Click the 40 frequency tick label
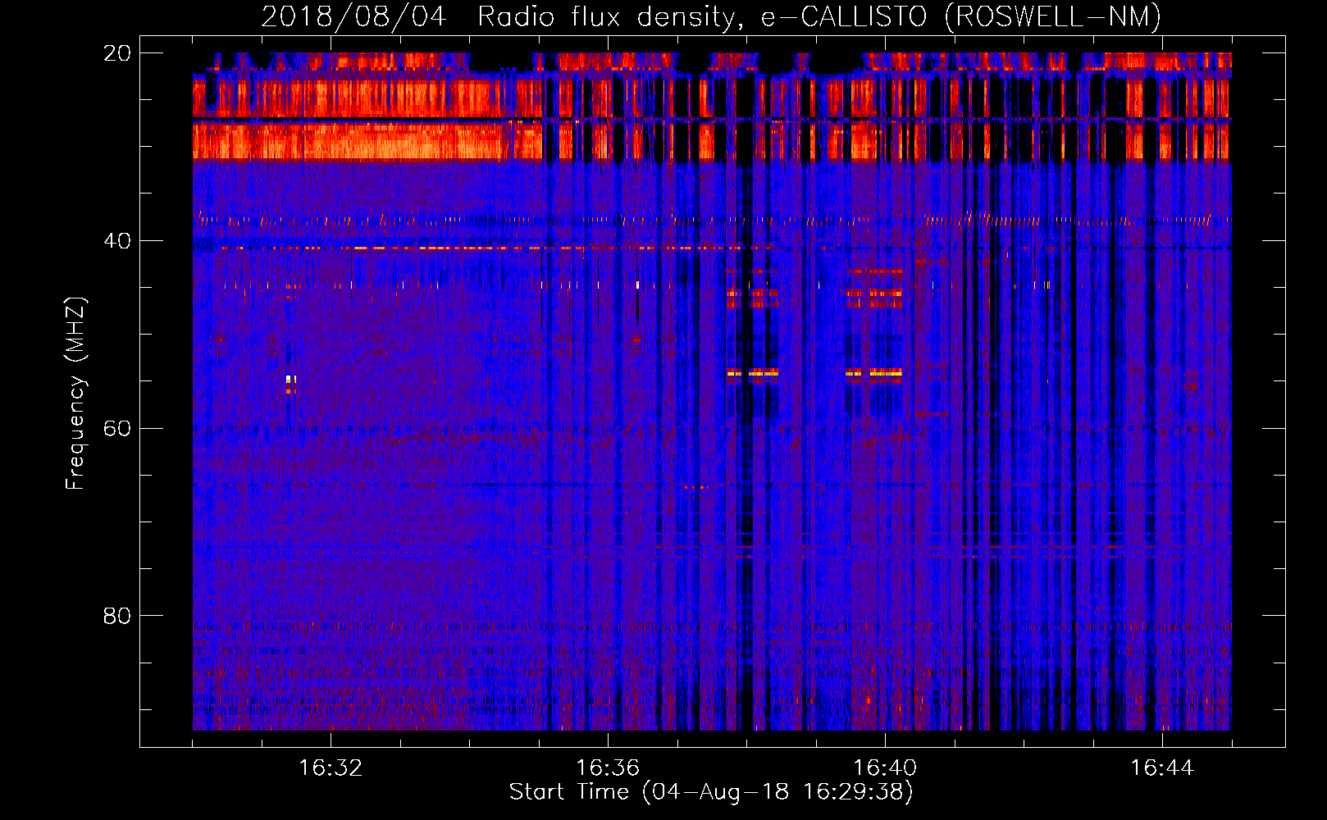The width and height of the screenshot is (1327, 820). [x=116, y=241]
